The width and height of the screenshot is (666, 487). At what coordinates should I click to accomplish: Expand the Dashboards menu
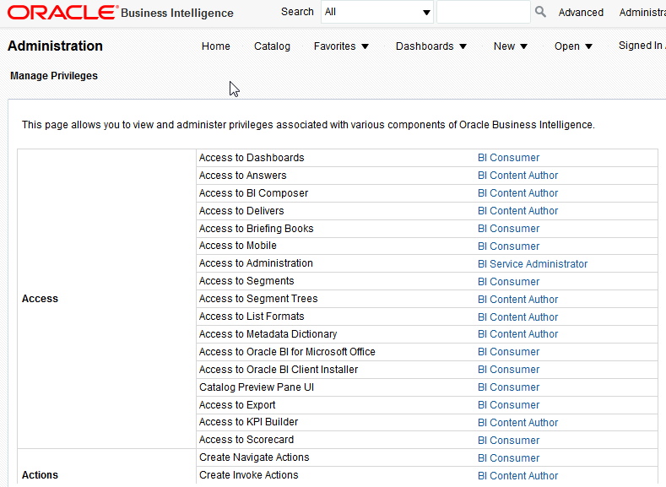click(431, 46)
